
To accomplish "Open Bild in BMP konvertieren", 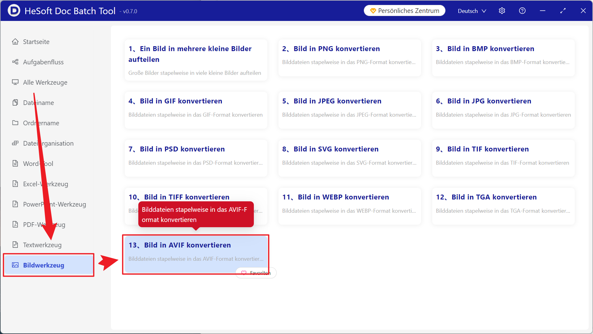I will click(503, 58).
